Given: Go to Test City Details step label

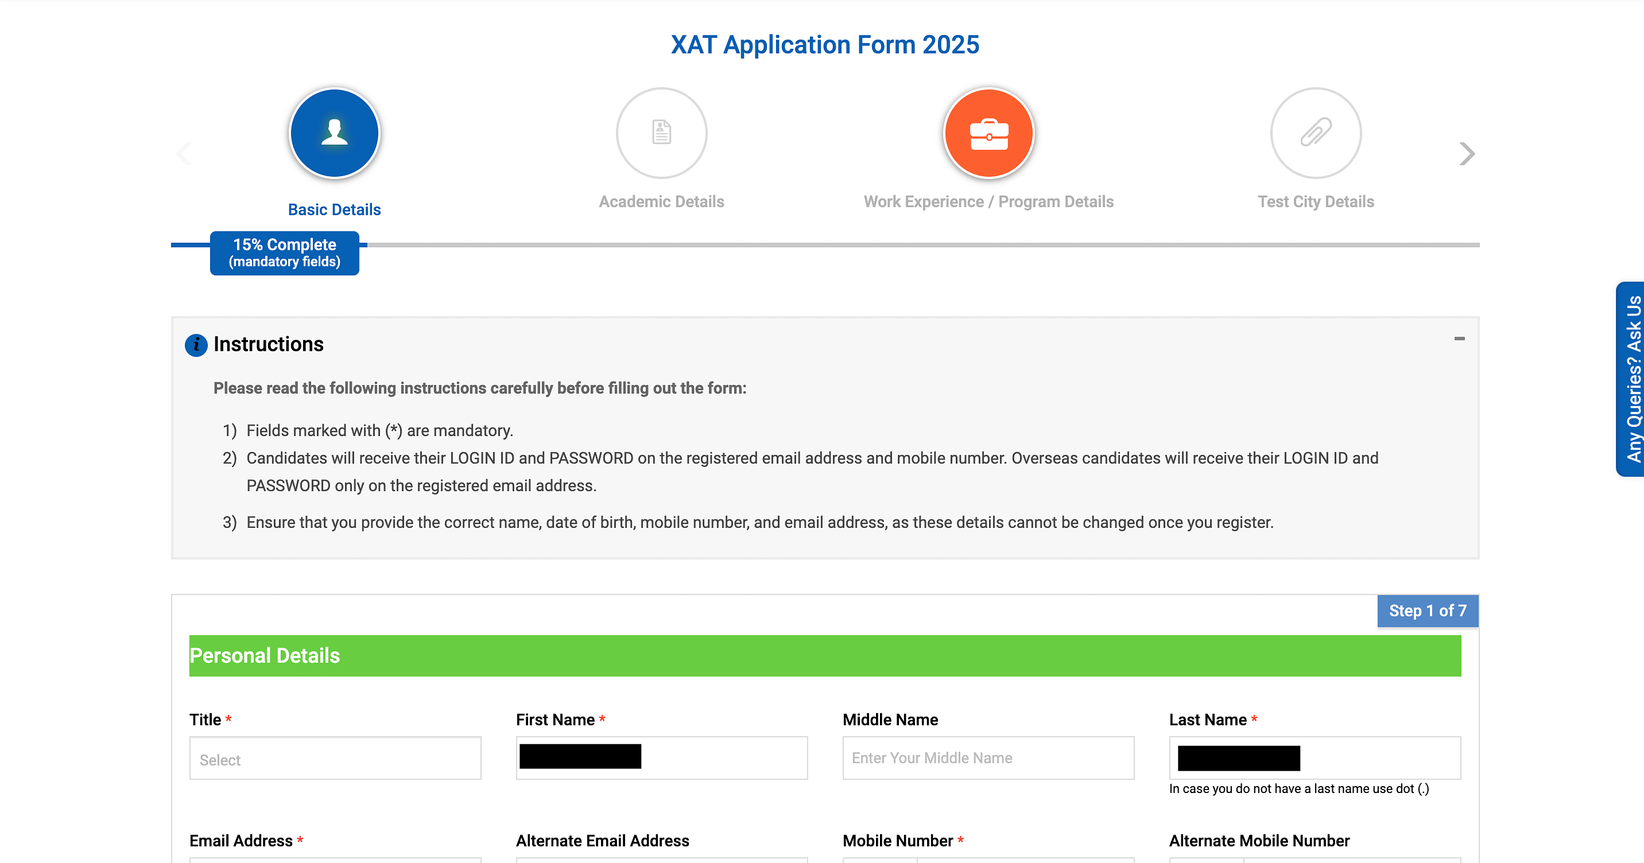Looking at the screenshot, I should pos(1315,201).
